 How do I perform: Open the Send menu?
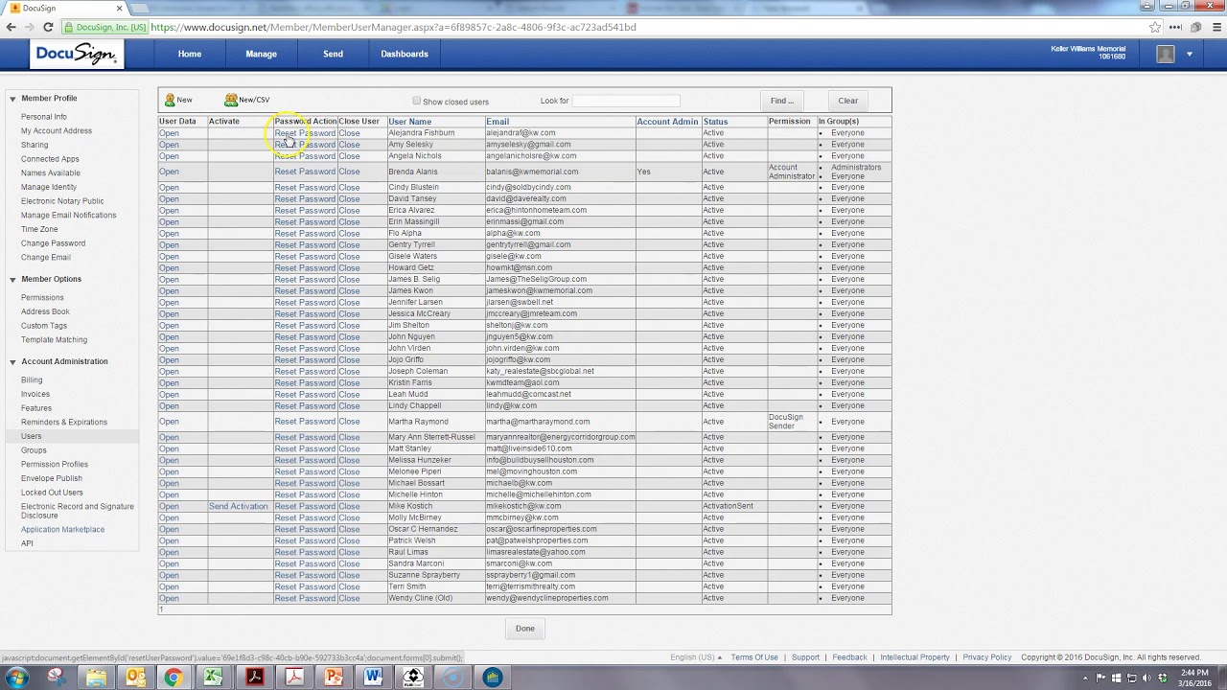coord(333,54)
